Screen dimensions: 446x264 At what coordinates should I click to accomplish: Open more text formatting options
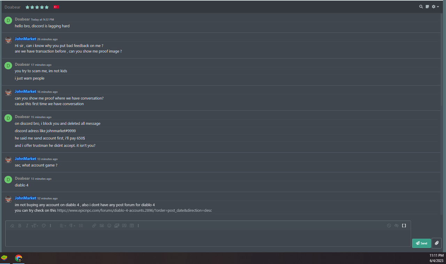[51, 226]
